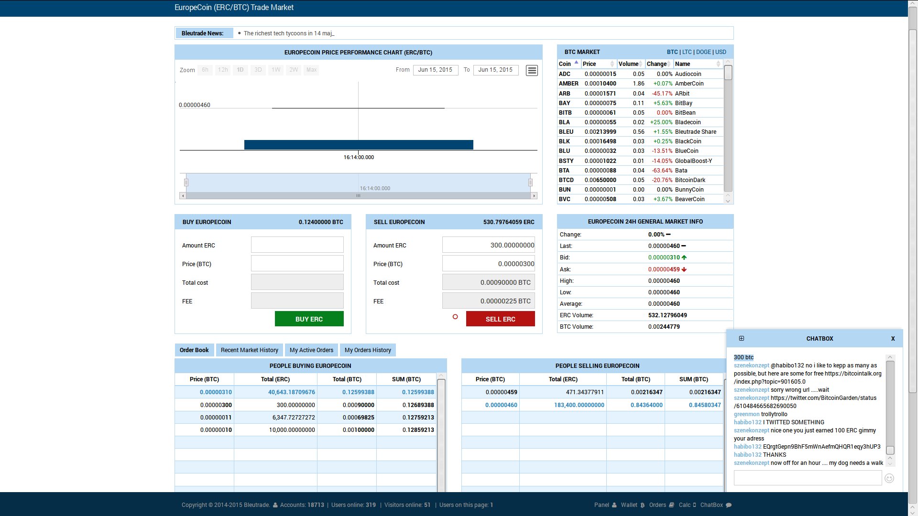
Task: Sort BTC market by Change column
Action: pyautogui.click(x=659, y=64)
